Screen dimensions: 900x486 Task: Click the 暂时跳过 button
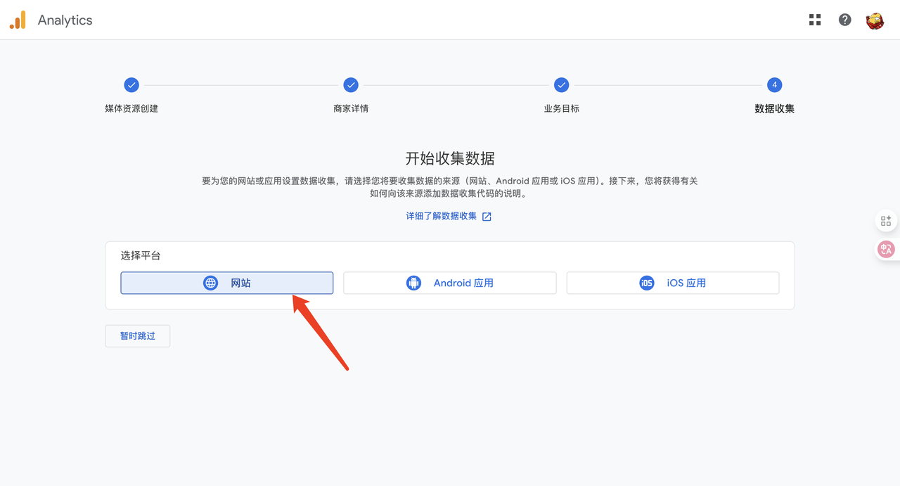[x=137, y=336]
